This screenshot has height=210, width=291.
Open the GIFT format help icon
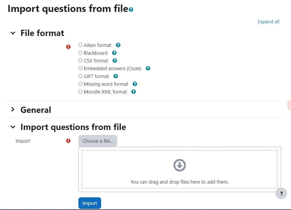(x=116, y=76)
